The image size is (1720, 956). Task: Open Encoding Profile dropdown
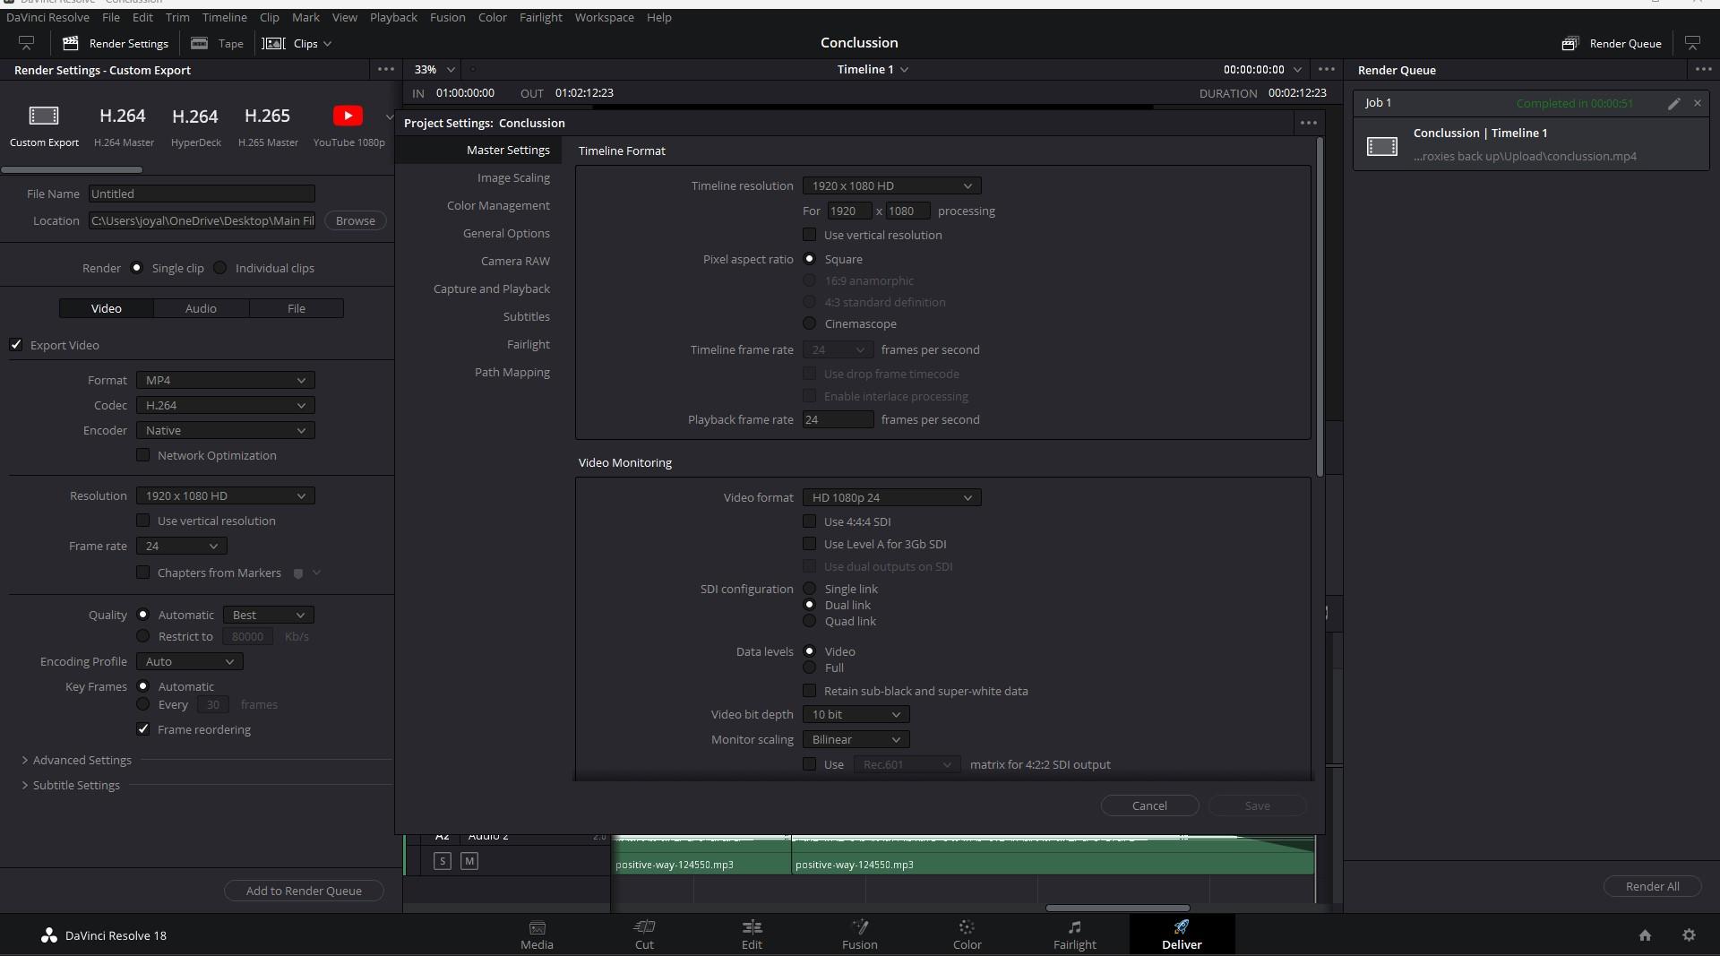pyautogui.click(x=189, y=661)
